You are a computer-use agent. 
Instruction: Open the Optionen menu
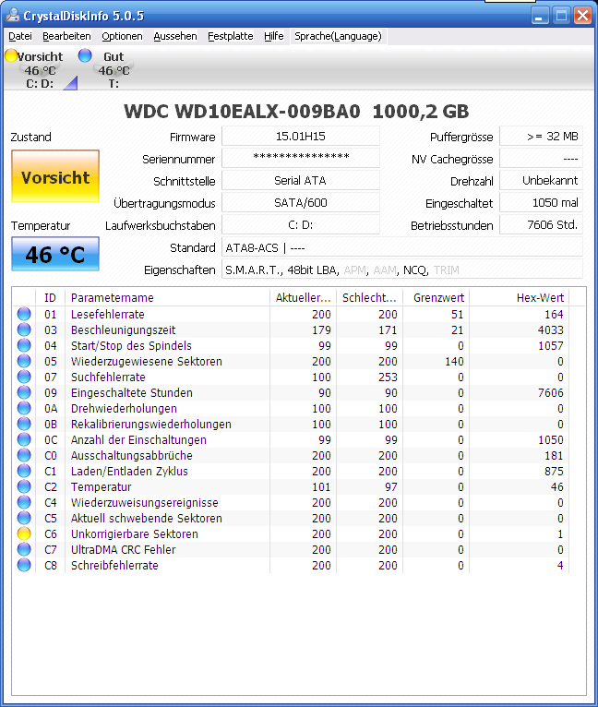point(122,36)
